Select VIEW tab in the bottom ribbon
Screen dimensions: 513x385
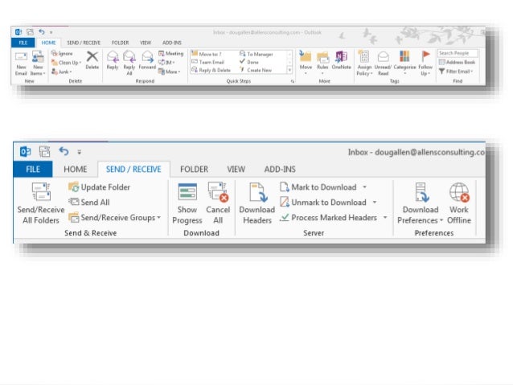click(236, 169)
